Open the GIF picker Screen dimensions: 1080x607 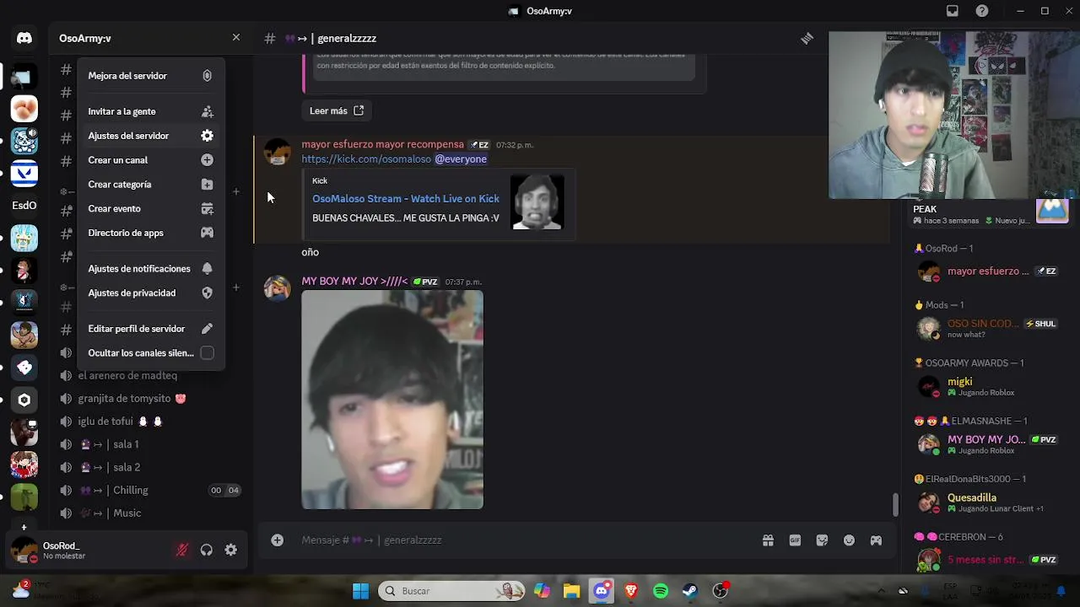[x=795, y=540]
